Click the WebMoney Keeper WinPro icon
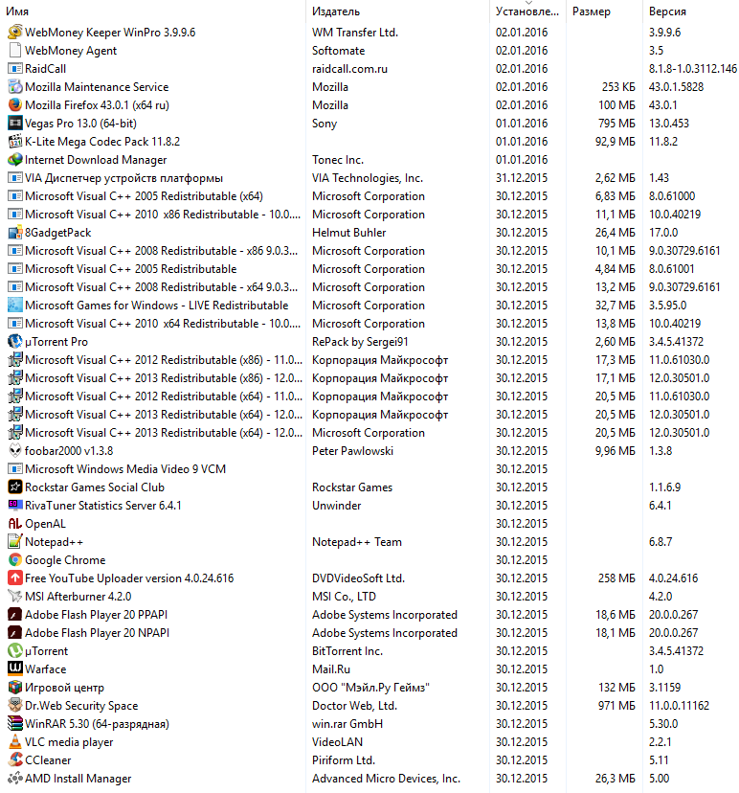 point(15,32)
